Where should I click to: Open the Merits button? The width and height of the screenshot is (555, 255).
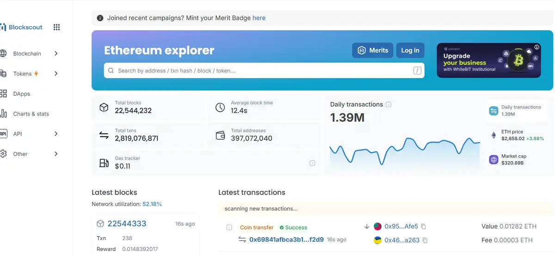373,50
